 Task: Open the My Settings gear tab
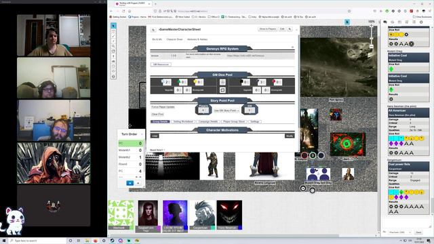pyautogui.click(x=421, y=22)
